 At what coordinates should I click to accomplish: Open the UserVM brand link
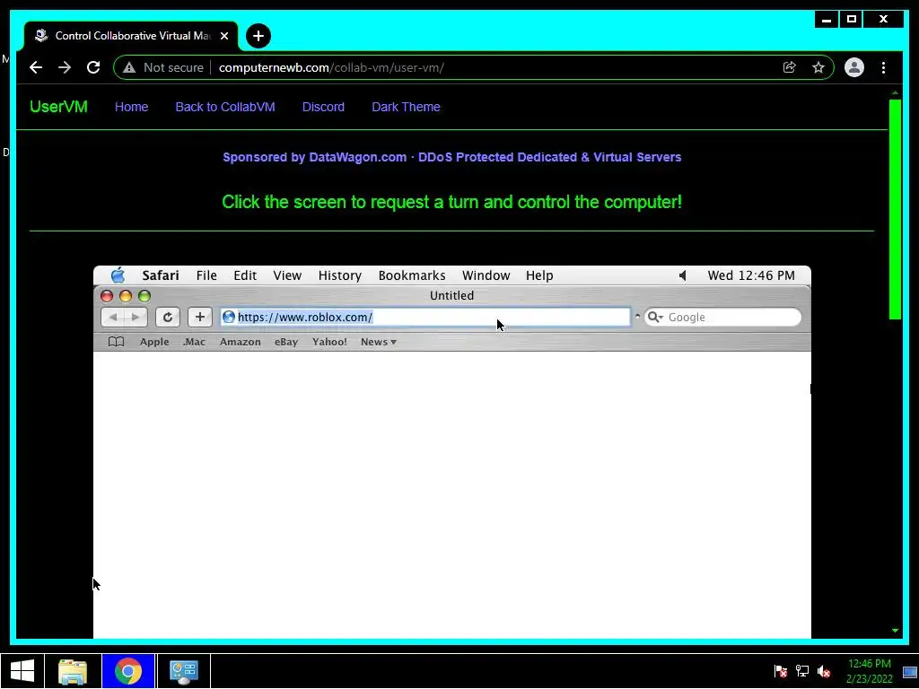coord(58,107)
